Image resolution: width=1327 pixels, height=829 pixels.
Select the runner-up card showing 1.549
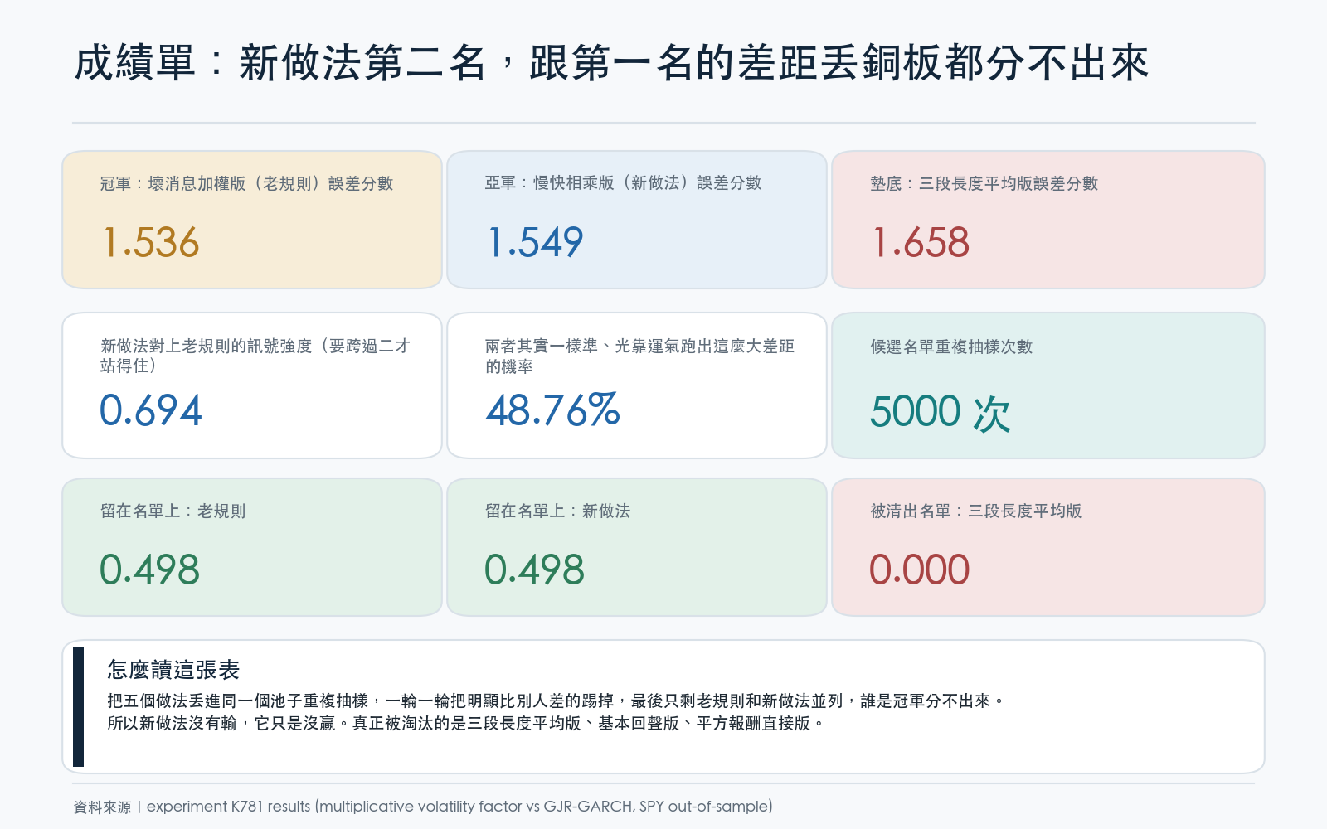point(637,220)
